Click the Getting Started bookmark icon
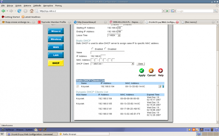This screenshot has height=136, width=219. coord(3,17)
